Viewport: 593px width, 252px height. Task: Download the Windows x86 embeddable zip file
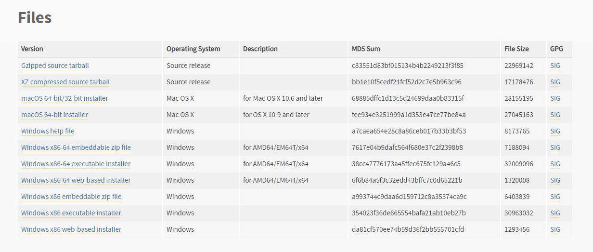[71, 197]
